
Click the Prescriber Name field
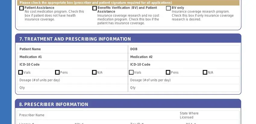click(98, 115)
